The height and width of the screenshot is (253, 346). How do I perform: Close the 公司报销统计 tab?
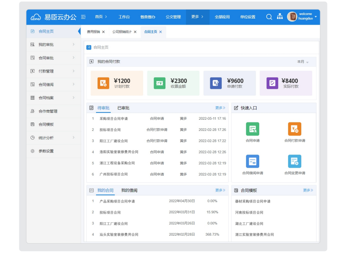coord(135,32)
